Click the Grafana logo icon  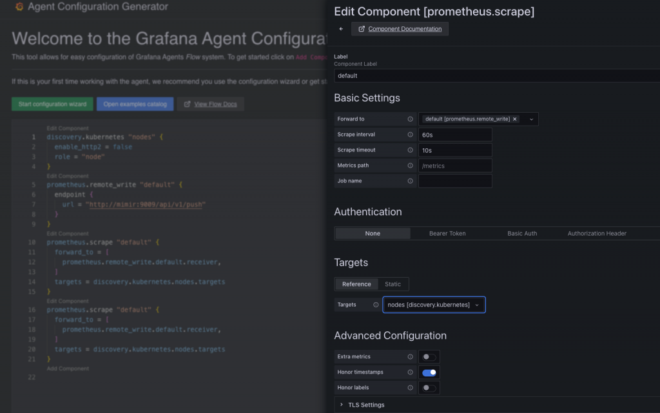point(19,6)
